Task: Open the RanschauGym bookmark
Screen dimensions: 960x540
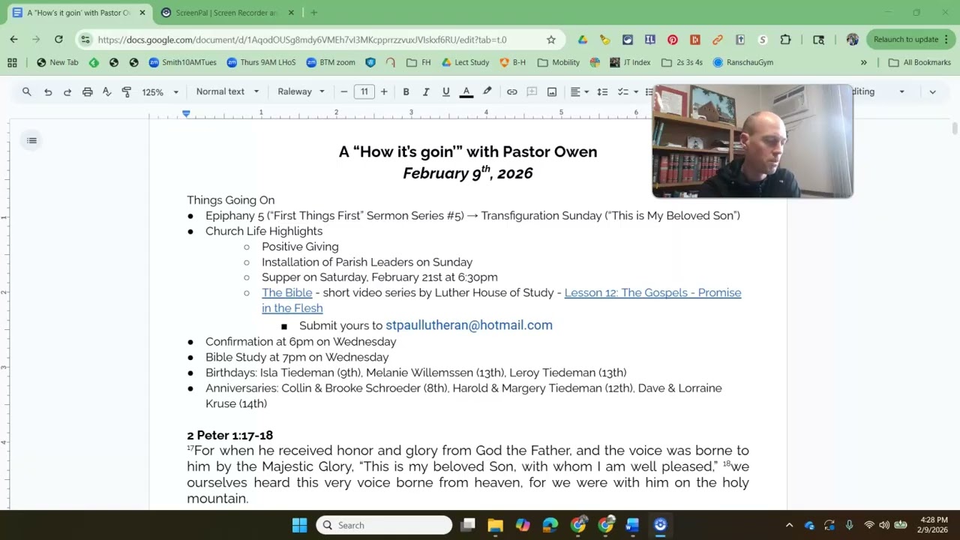Action: pos(743,62)
